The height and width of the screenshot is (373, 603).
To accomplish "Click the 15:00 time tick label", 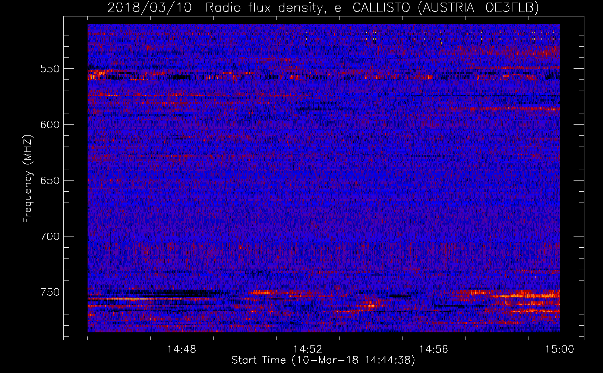I will 560,350.
